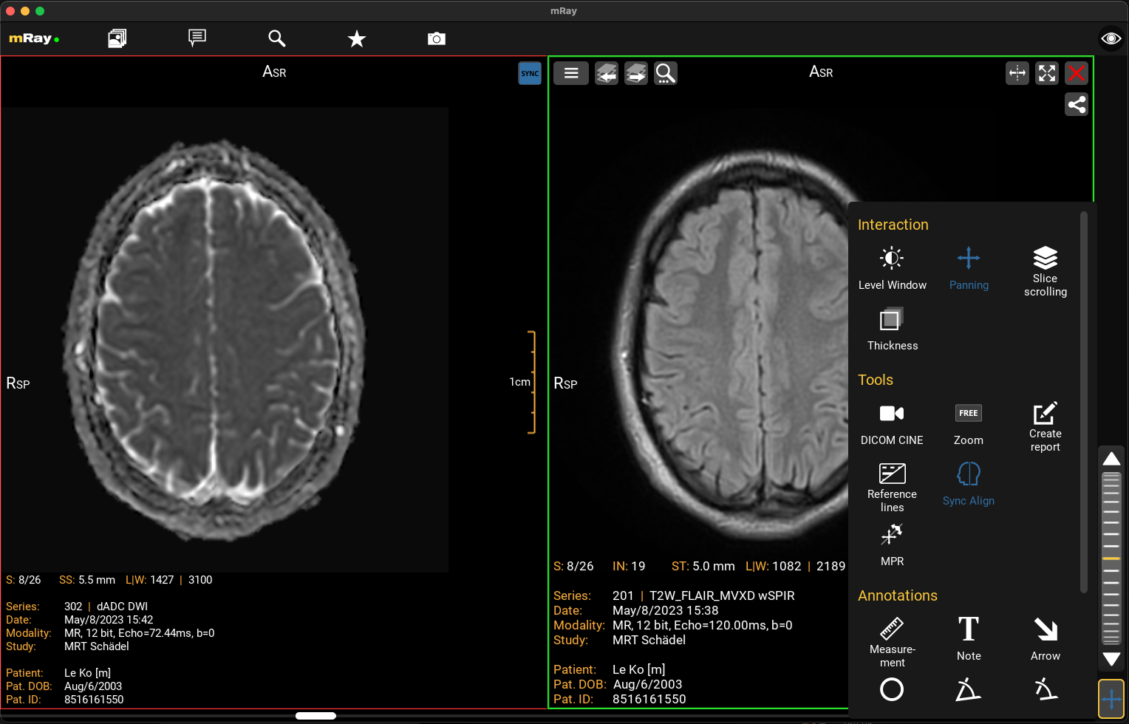Open the hamburger menu in right viewport
Screen dimensions: 1129x724
571,73
